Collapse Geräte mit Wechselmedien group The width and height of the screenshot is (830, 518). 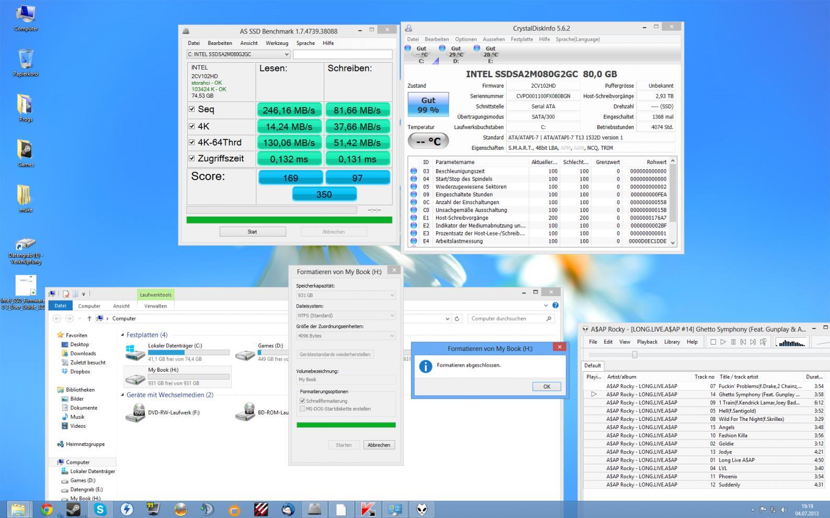[123, 395]
